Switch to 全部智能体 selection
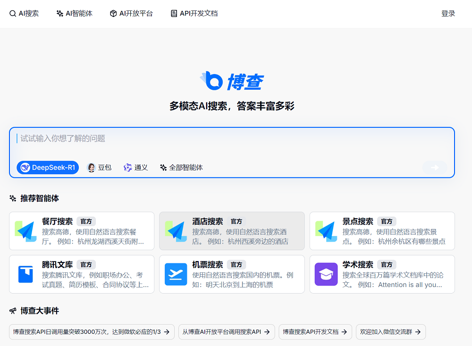472x346 pixels. tap(181, 167)
